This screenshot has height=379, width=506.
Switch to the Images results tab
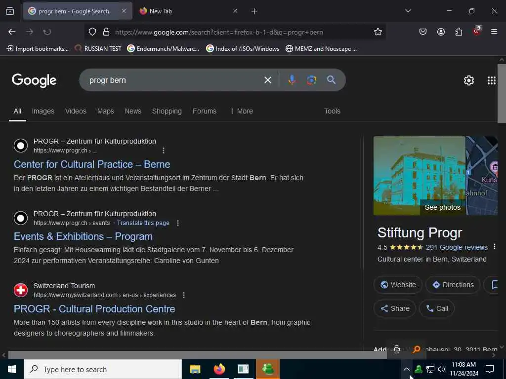point(43,111)
